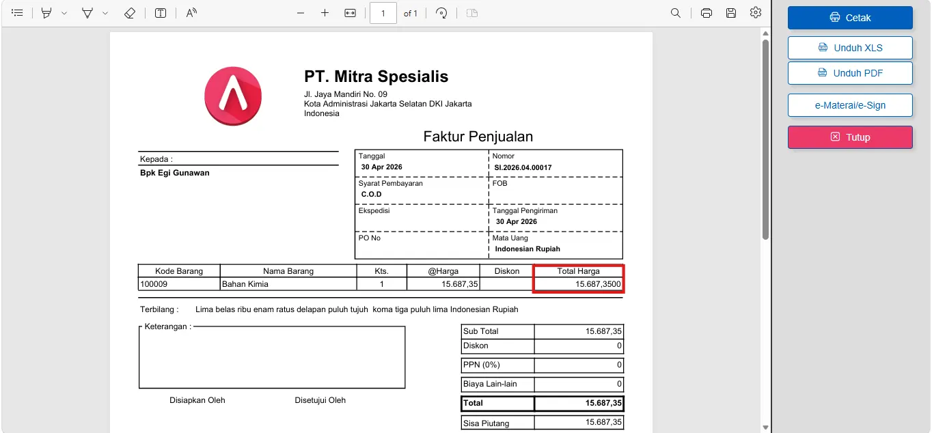Click the page number input field
Viewport: 932px width, 433px height.
point(383,13)
